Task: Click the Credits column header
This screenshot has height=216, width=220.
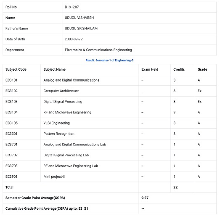Action: (x=179, y=69)
